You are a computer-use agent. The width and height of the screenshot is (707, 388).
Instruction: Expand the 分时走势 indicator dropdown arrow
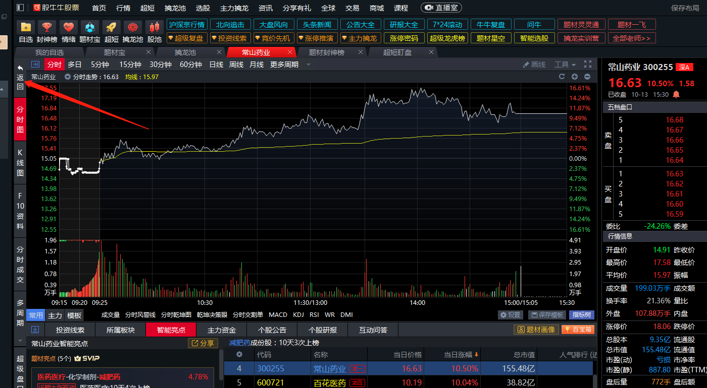click(x=68, y=77)
